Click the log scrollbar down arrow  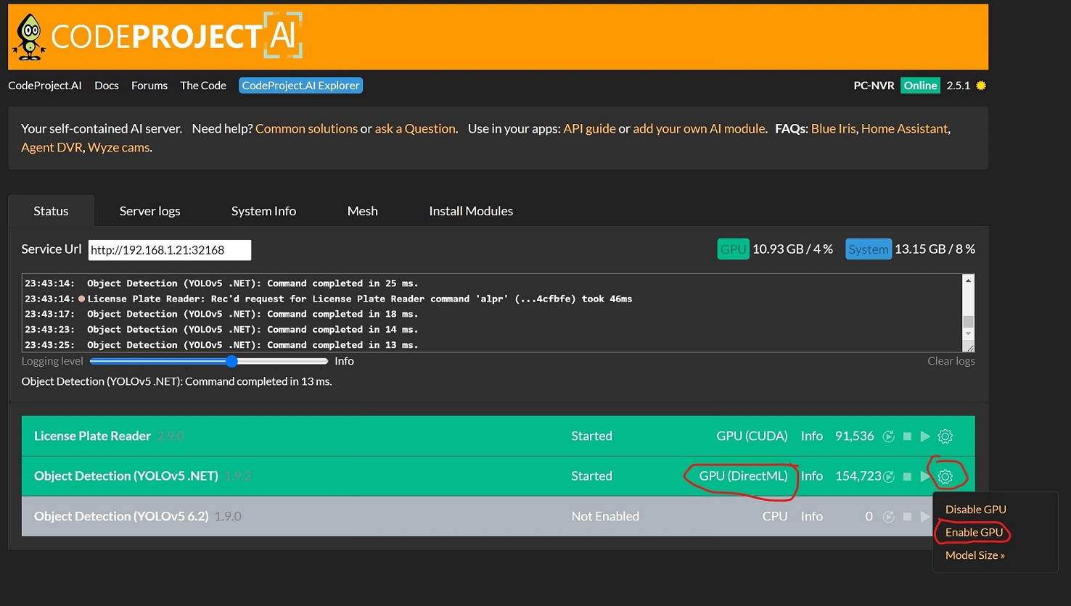pos(968,333)
